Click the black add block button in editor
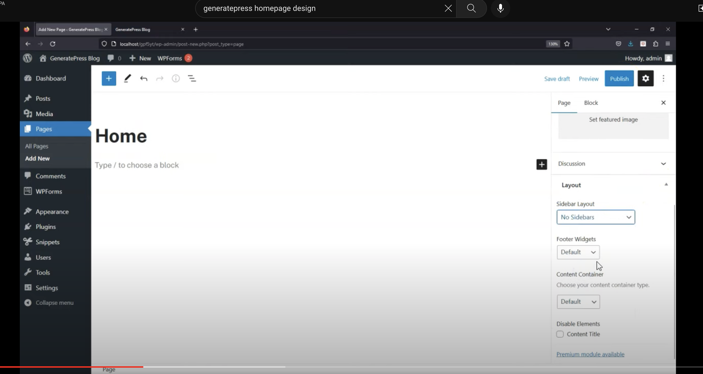703x374 pixels. coord(542,164)
